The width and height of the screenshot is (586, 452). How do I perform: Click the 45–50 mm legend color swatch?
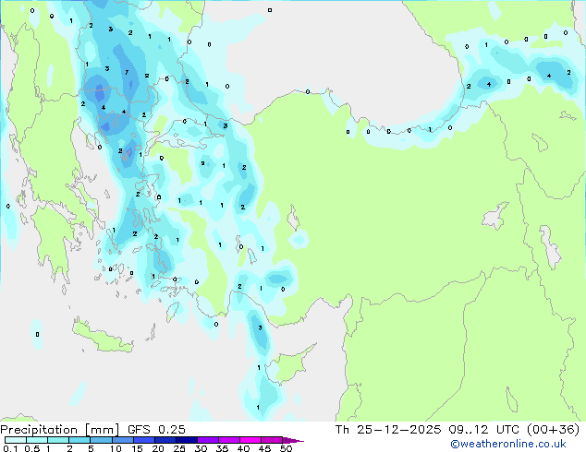(272, 440)
